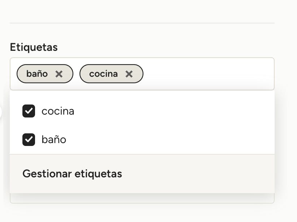Remove the cocina tag with its X icon

pyautogui.click(x=129, y=74)
